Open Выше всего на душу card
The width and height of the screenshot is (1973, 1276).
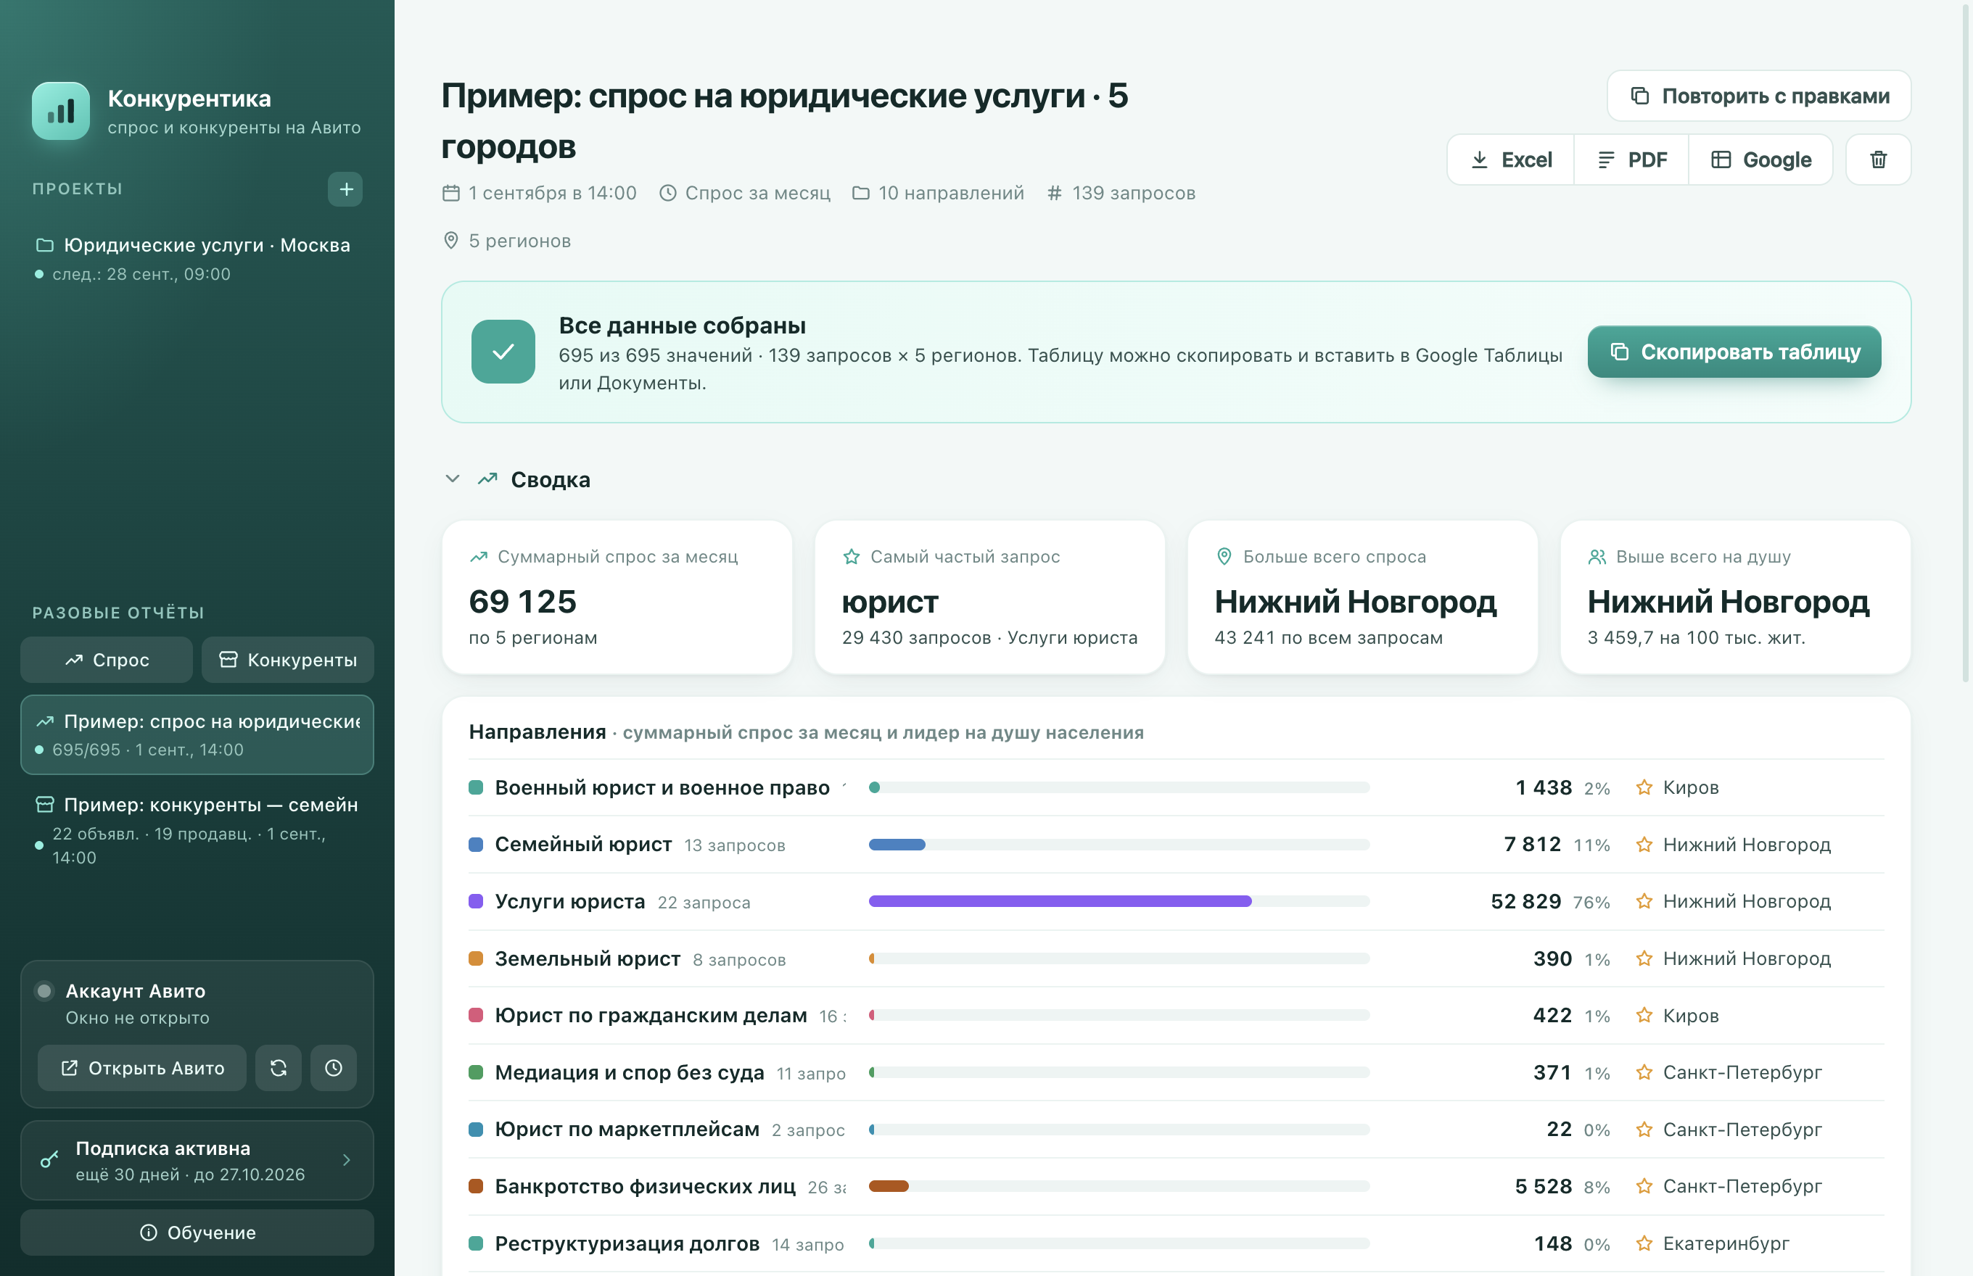tap(1736, 597)
